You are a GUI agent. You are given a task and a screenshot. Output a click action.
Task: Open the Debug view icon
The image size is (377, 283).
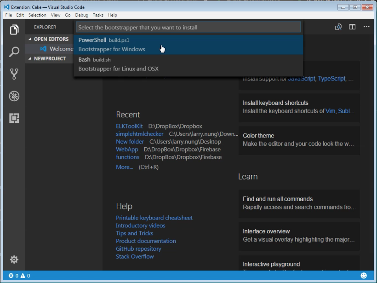click(14, 96)
